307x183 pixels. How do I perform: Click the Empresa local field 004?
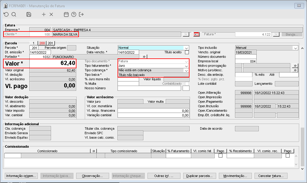click(x=246, y=61)
